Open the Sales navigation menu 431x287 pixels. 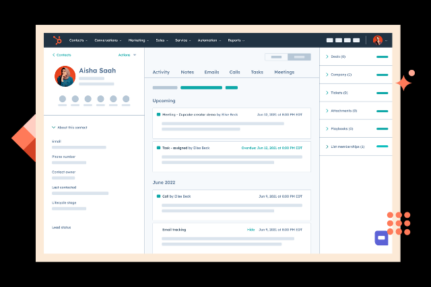point(162,40)
